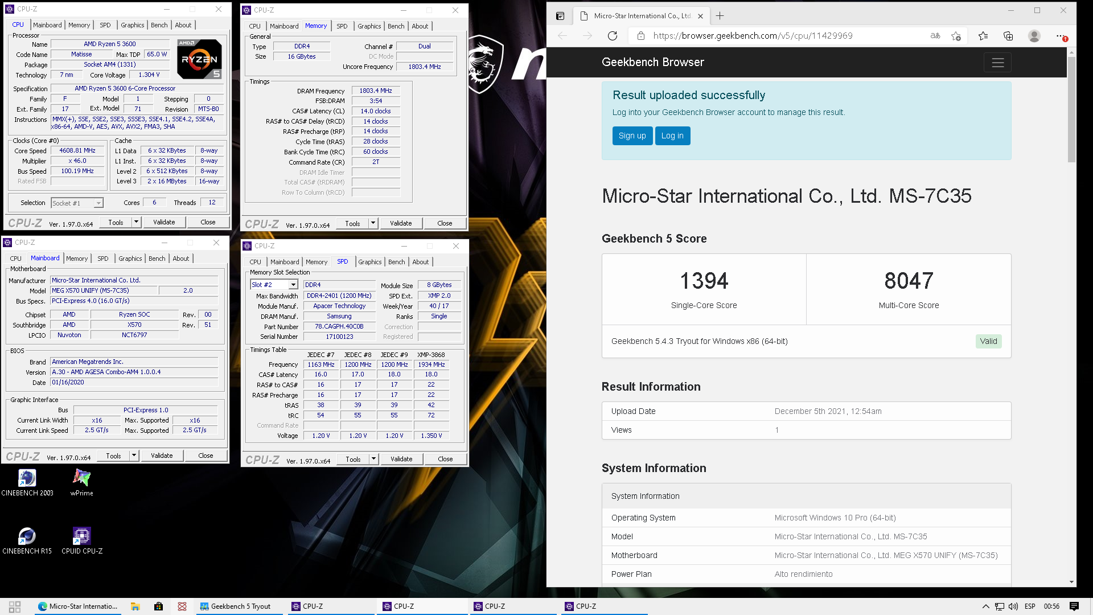Click the browser address bar URL
This screenshot has height=615, width=1093.
coord(753,36)
